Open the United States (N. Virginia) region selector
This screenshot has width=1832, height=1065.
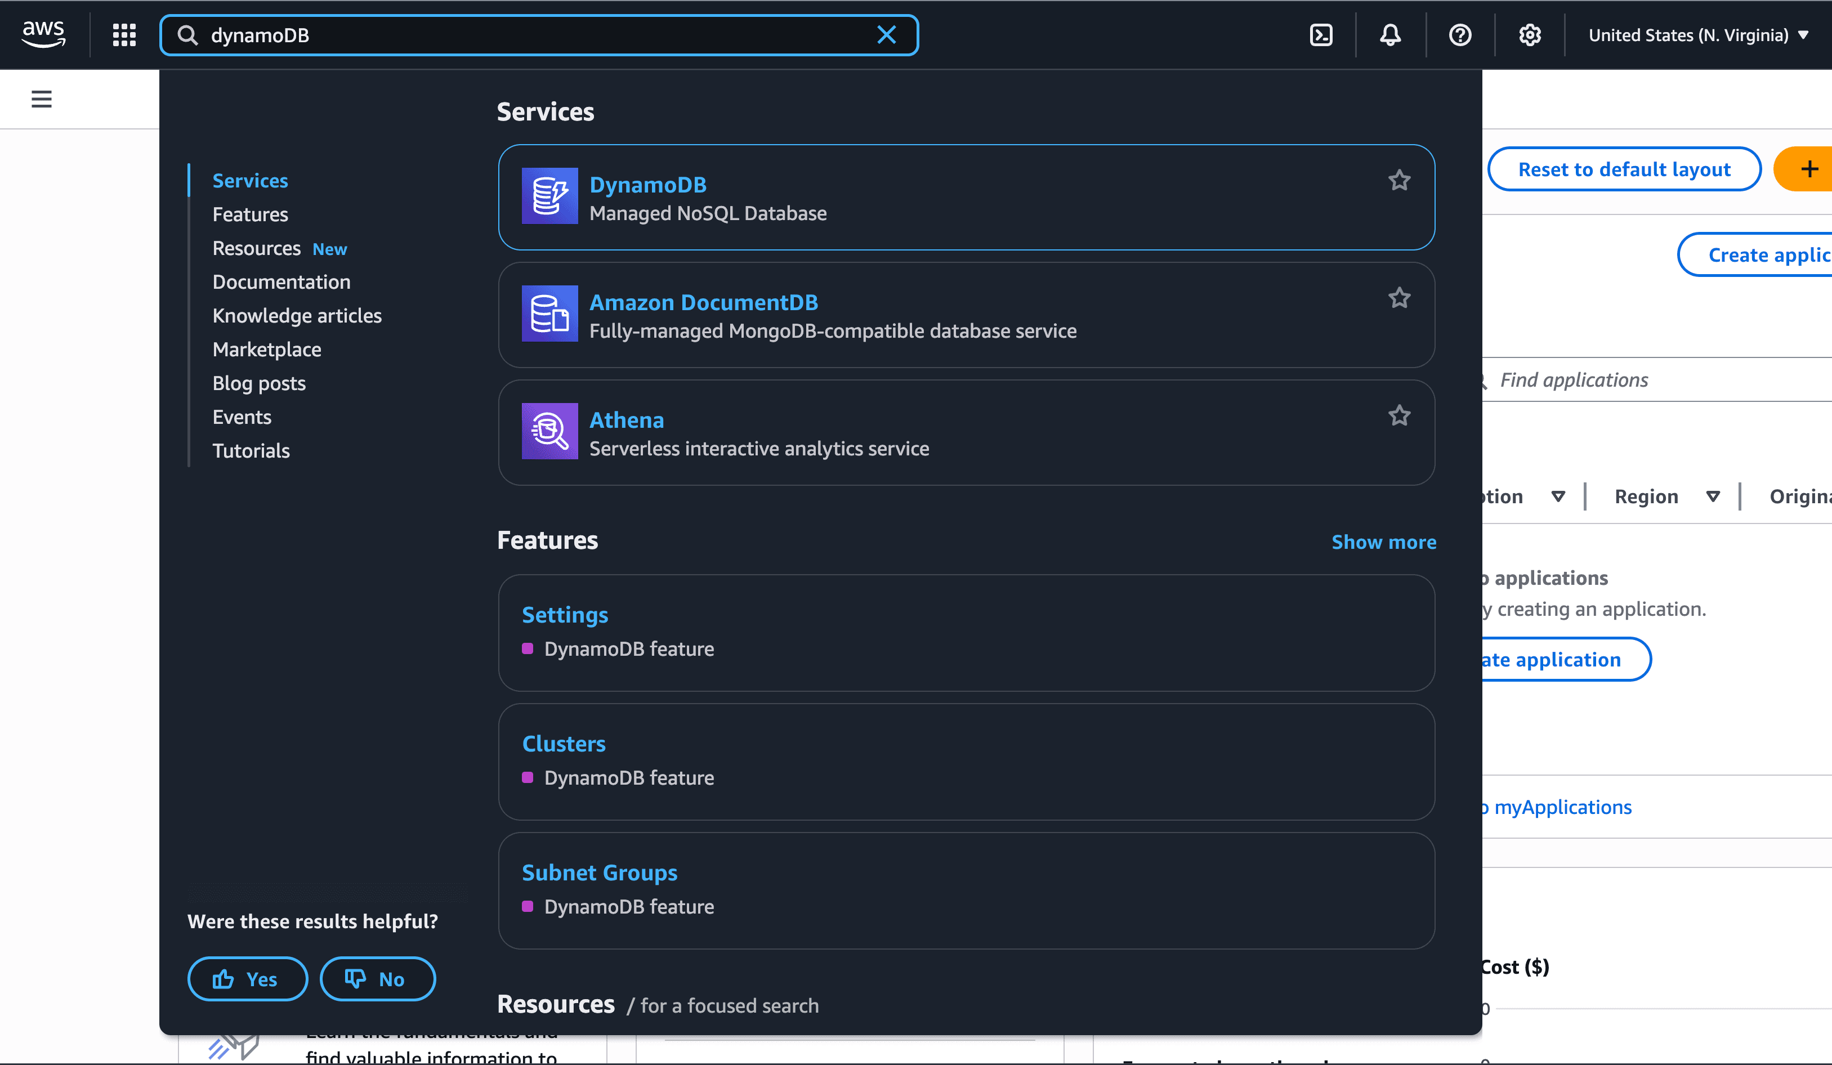coord(1698,34)
